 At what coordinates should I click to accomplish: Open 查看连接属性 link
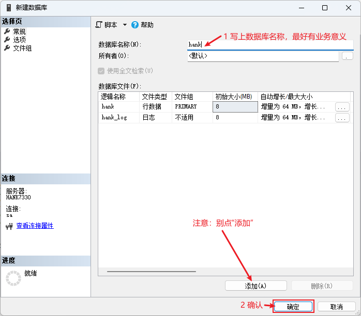point(35,226)
